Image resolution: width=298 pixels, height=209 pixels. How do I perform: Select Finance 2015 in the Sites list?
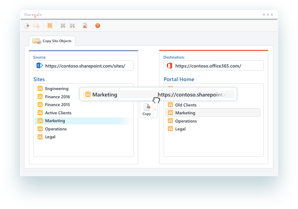pyautogui.click(x=57, y=105)
